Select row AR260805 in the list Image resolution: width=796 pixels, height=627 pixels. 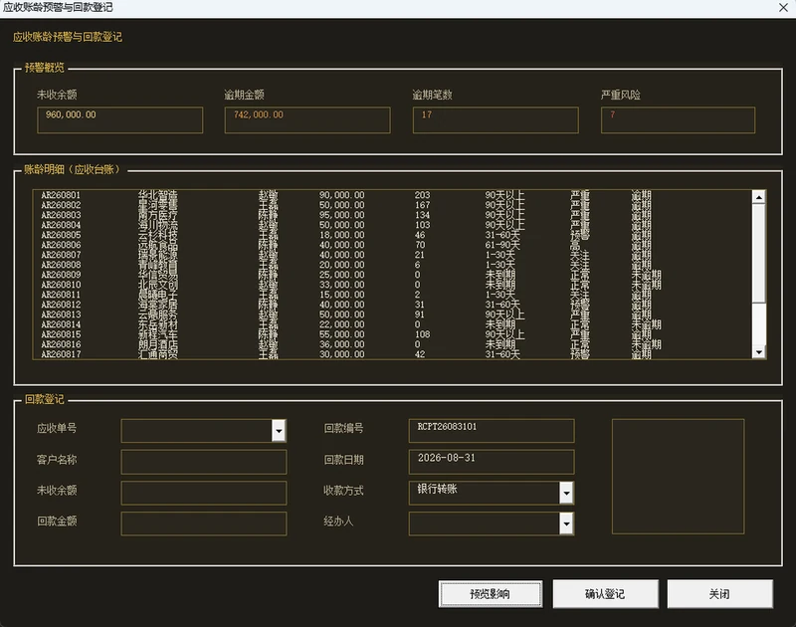tap(392, 235)
